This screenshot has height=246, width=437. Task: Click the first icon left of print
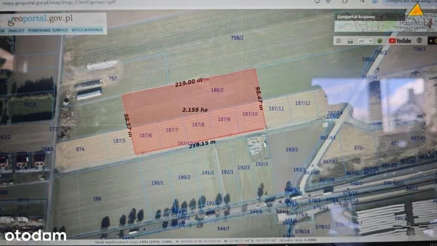tap(339, 40)
